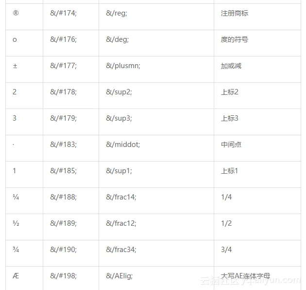Click the plus-minus ± symbol cell

[x=15, y=66]
